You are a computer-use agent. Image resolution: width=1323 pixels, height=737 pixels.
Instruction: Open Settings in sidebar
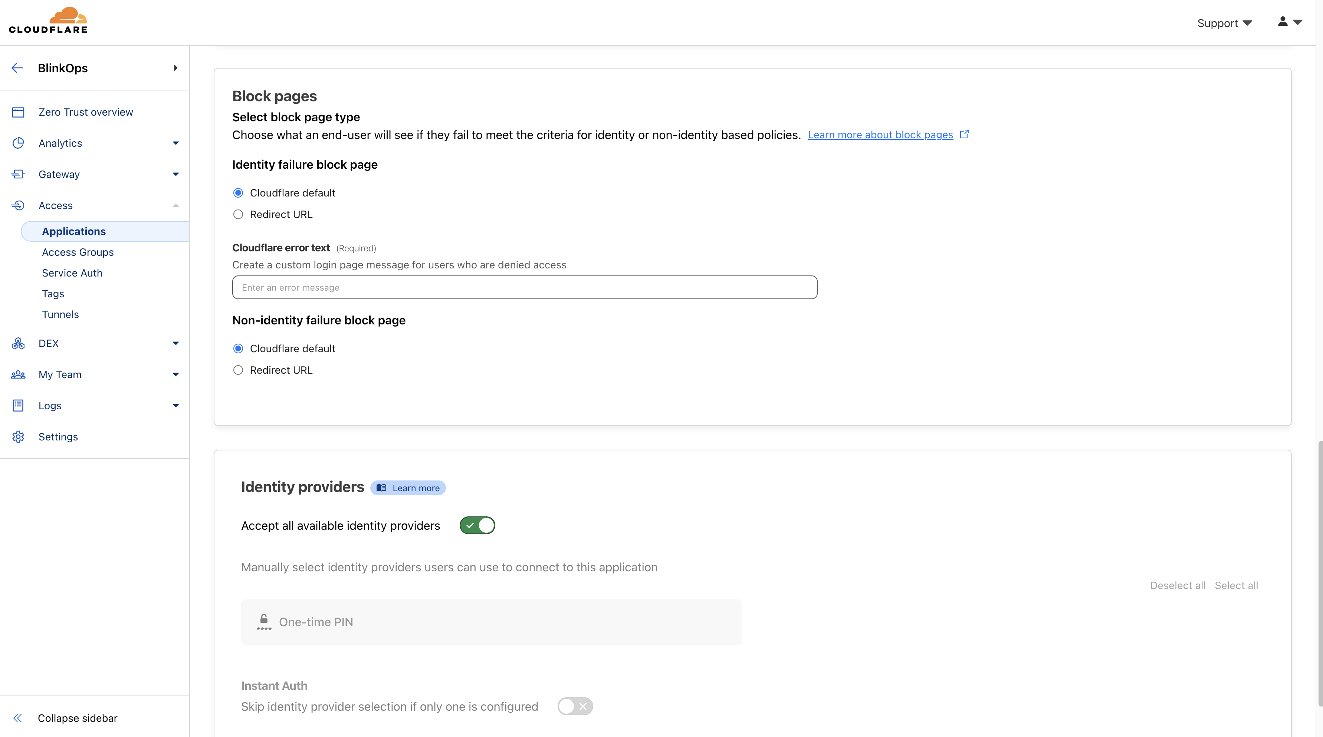click(x=59, y=437)
